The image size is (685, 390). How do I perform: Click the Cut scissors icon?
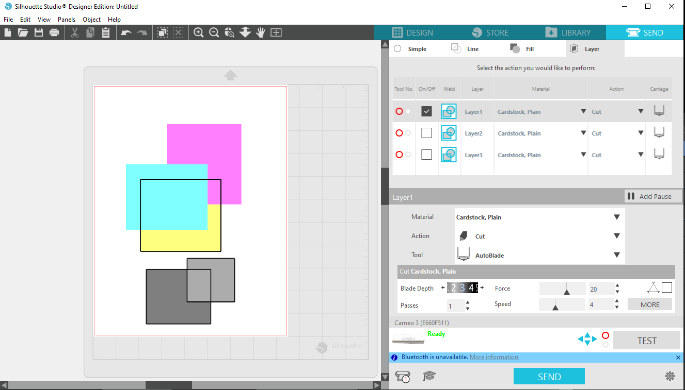coord(75,32)
